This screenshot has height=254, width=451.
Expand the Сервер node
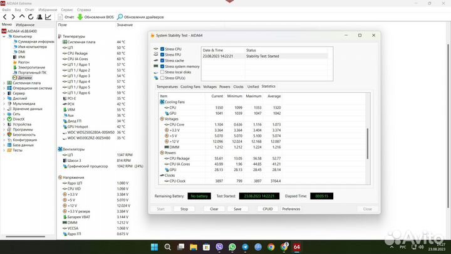pyautogui.click(x=4, y=93)
